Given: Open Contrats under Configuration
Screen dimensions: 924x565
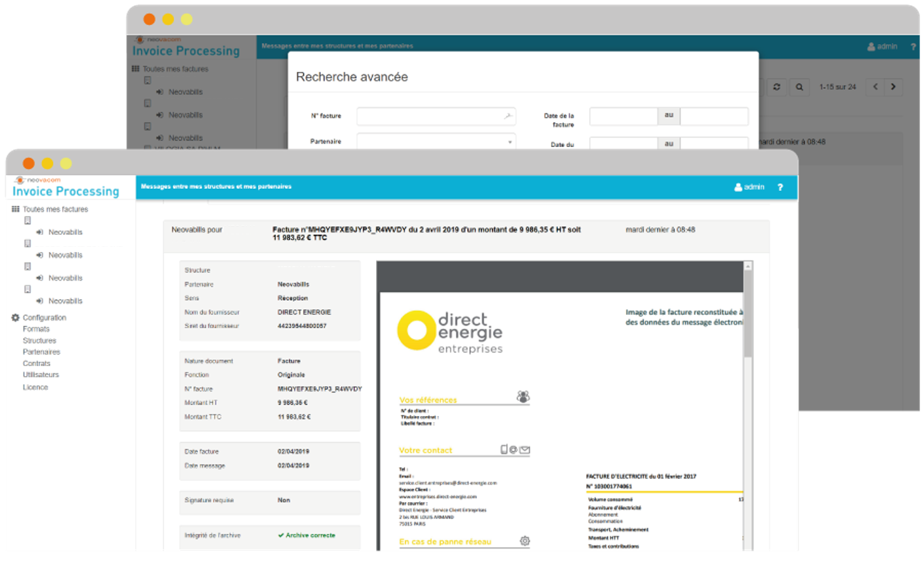Looking at the screenshot, I should pos(37,364).
